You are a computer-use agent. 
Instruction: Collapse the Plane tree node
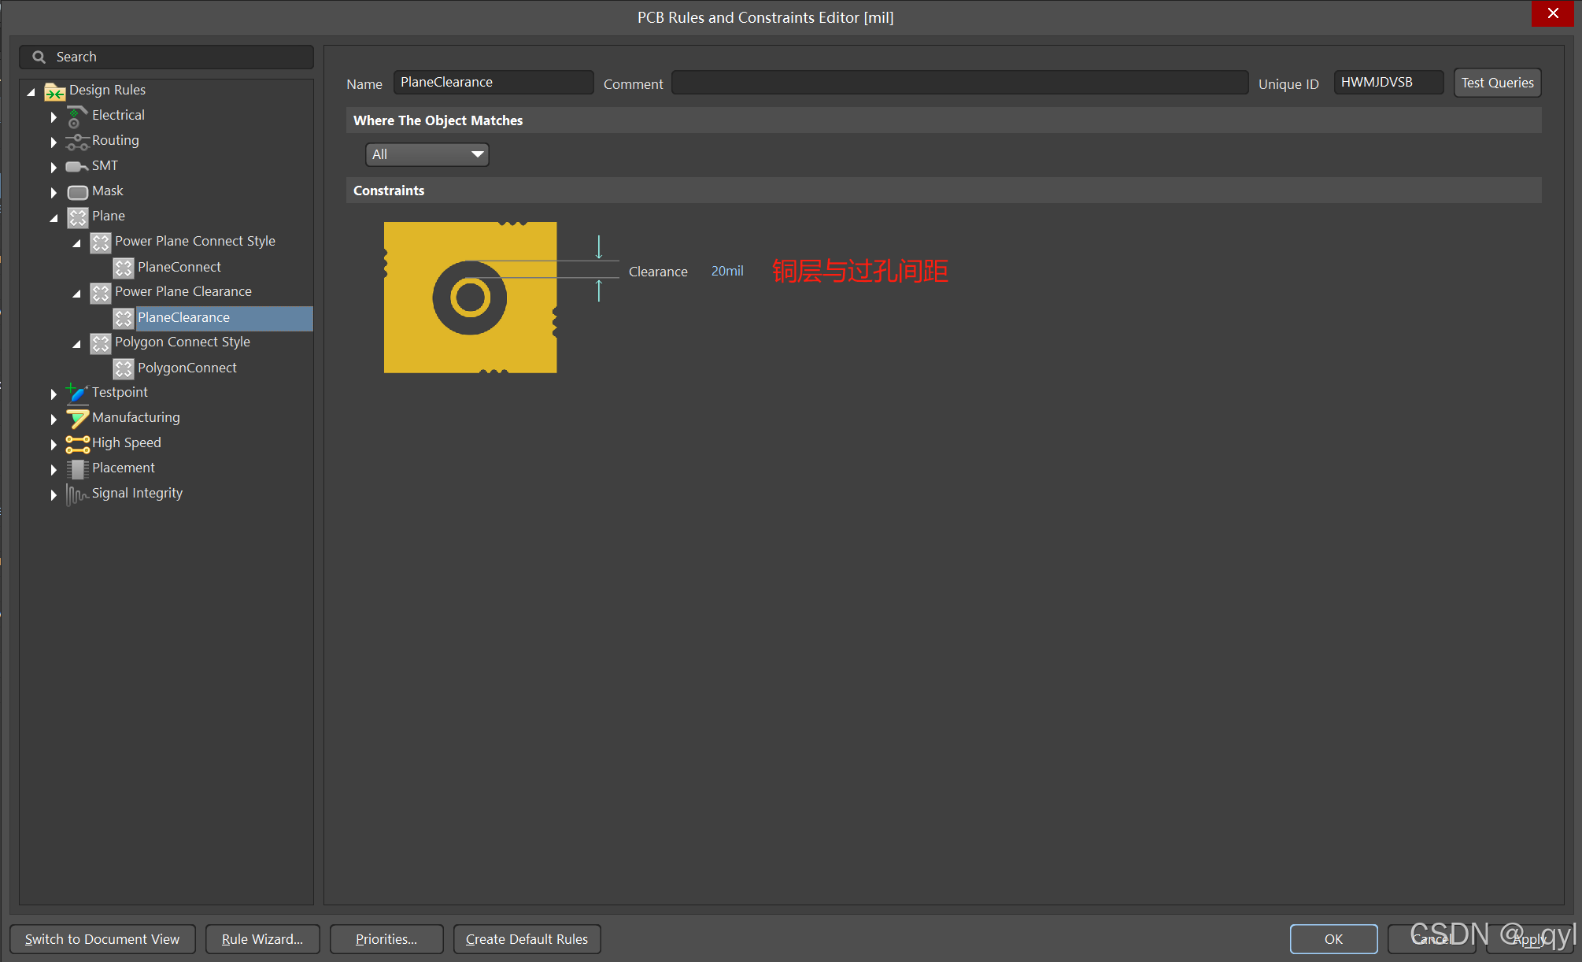[54, 217]
